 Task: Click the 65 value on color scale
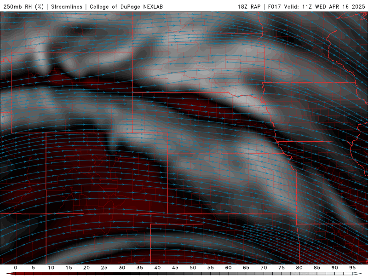click(x=246, y=268)
